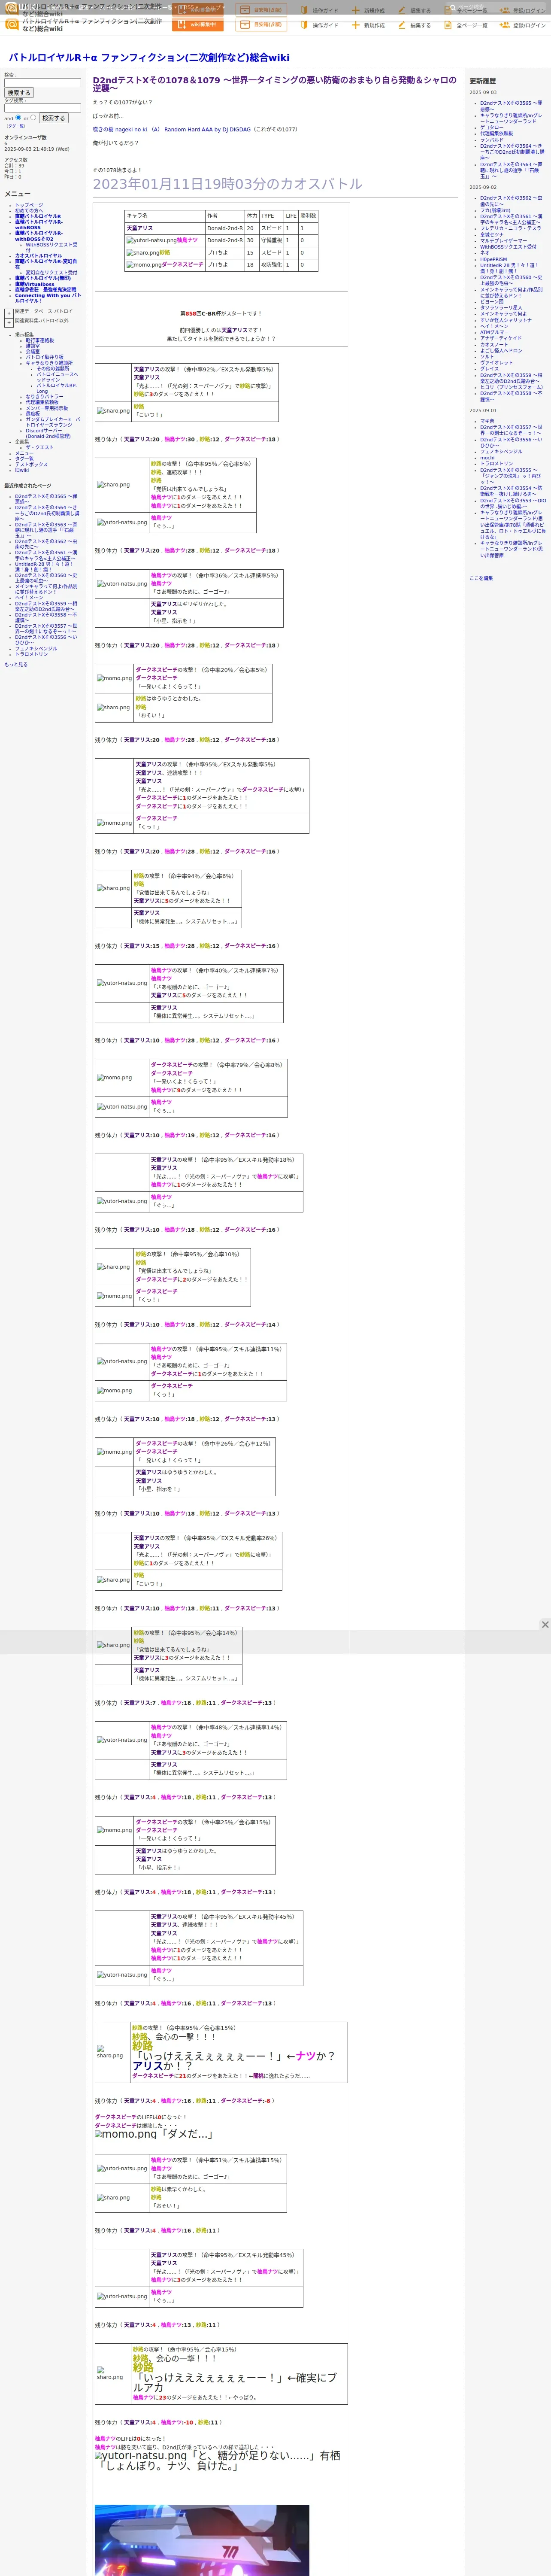Open 旧wiki sidebar link
The image size is (551, 2576).
(x=22, y=470)
